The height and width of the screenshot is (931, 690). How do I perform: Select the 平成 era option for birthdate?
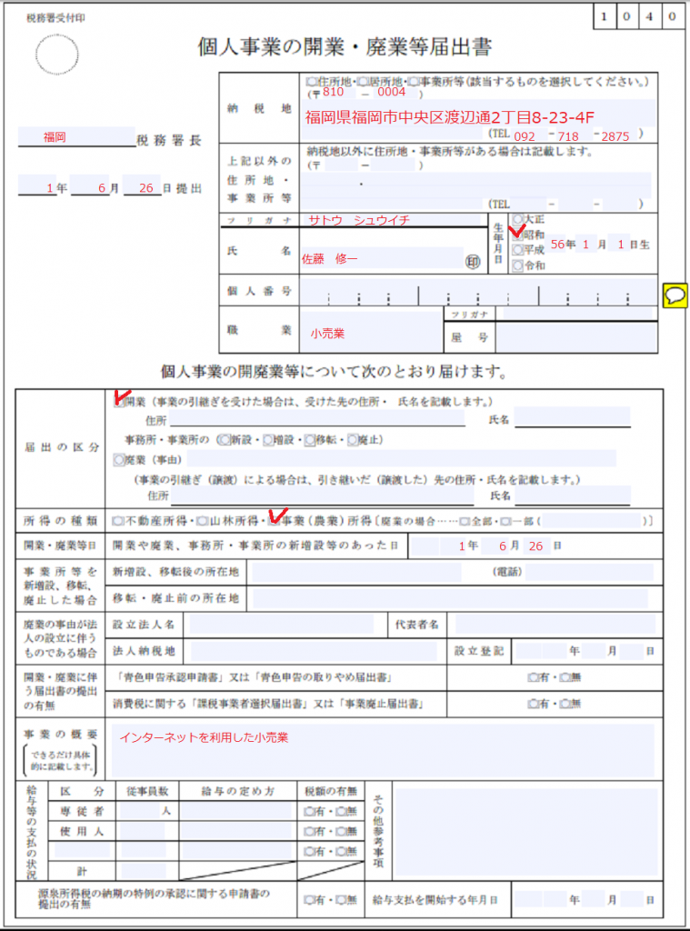coord(517,249)
